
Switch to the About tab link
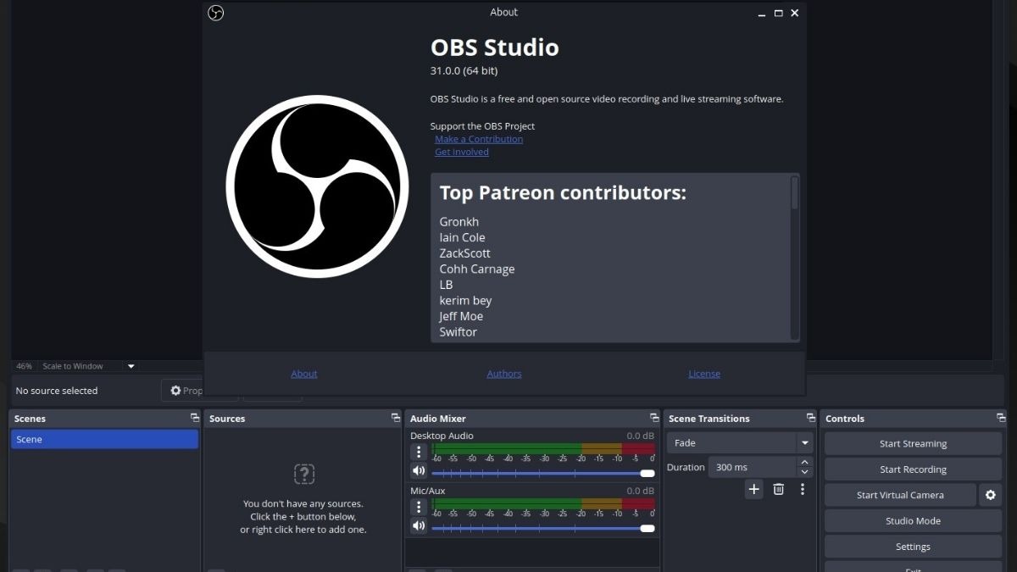click(304, 374)
